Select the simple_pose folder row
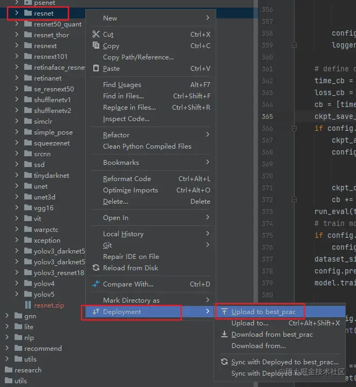Screen dimensions: 356x387 point(43,132)
